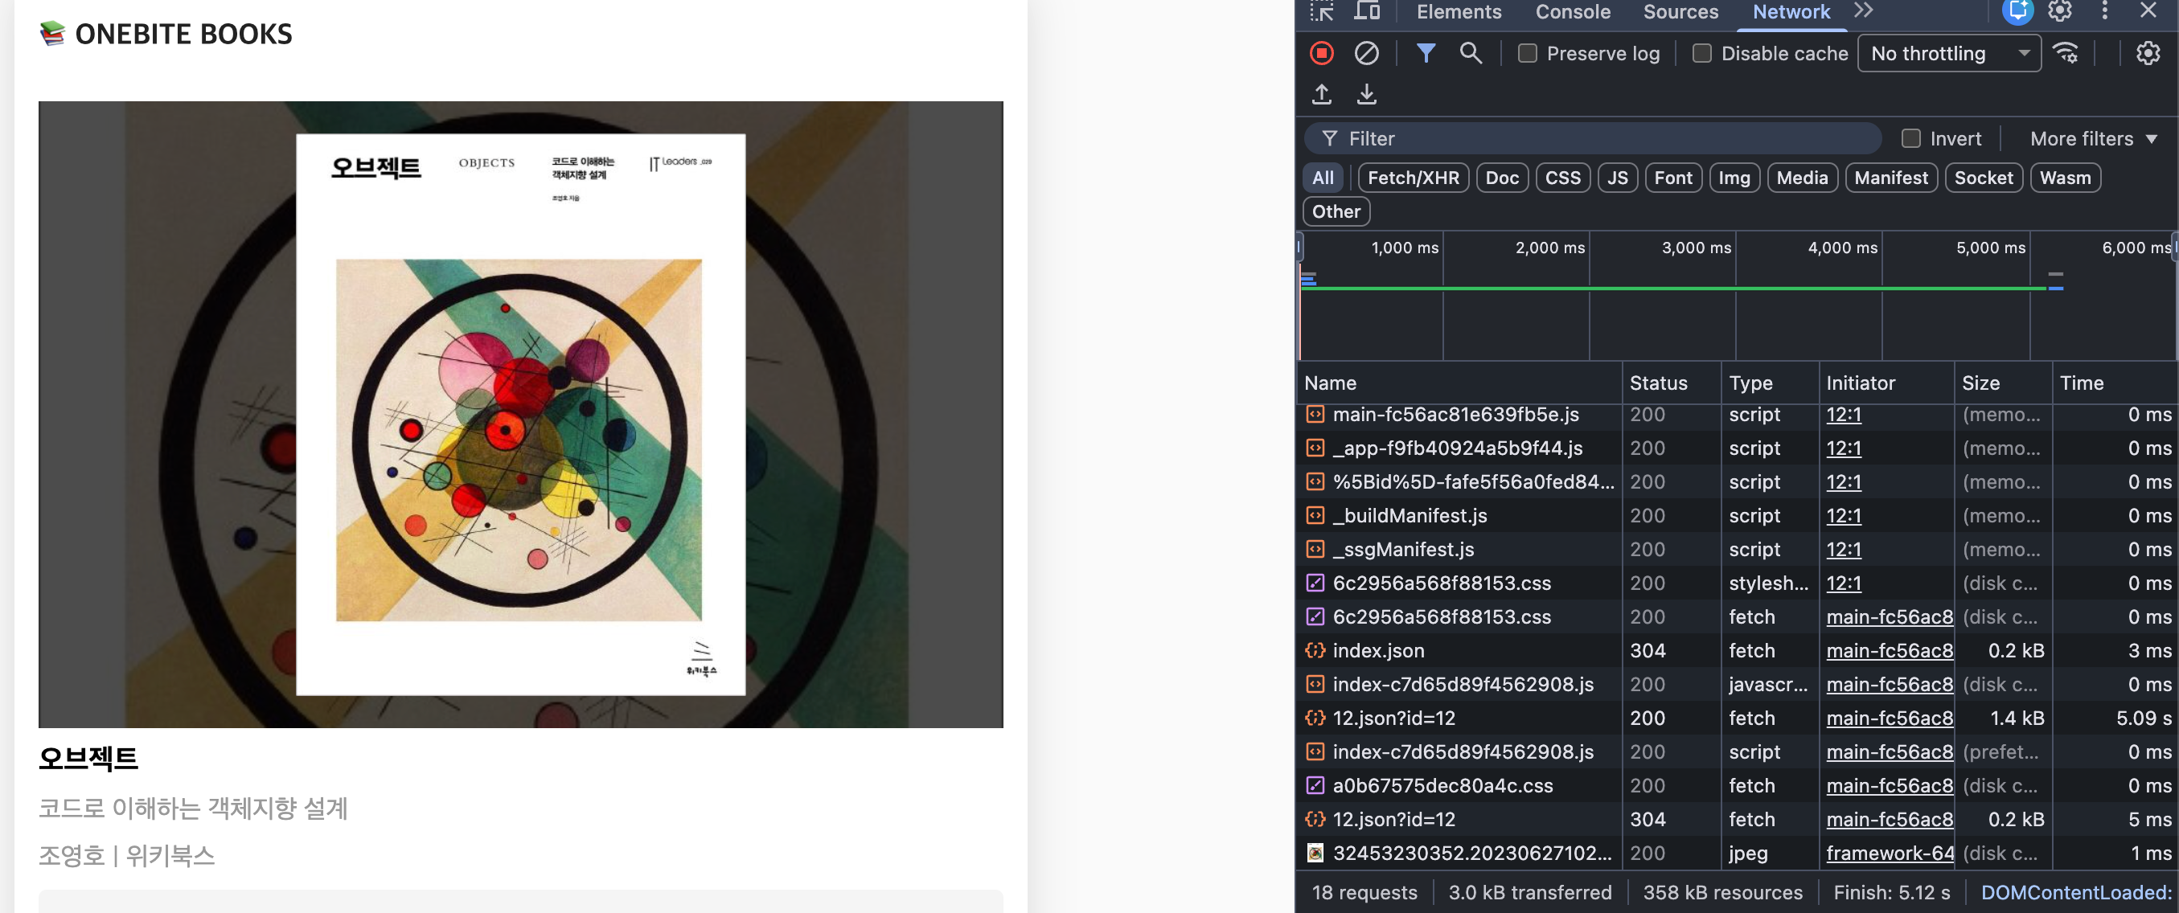Open network search magnifier
Viewport: 2179px width, 913px height.
pos(1470,53)
